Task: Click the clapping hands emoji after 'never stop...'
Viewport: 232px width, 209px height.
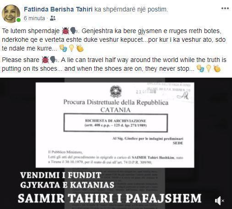Action: [x=217, y=68]
